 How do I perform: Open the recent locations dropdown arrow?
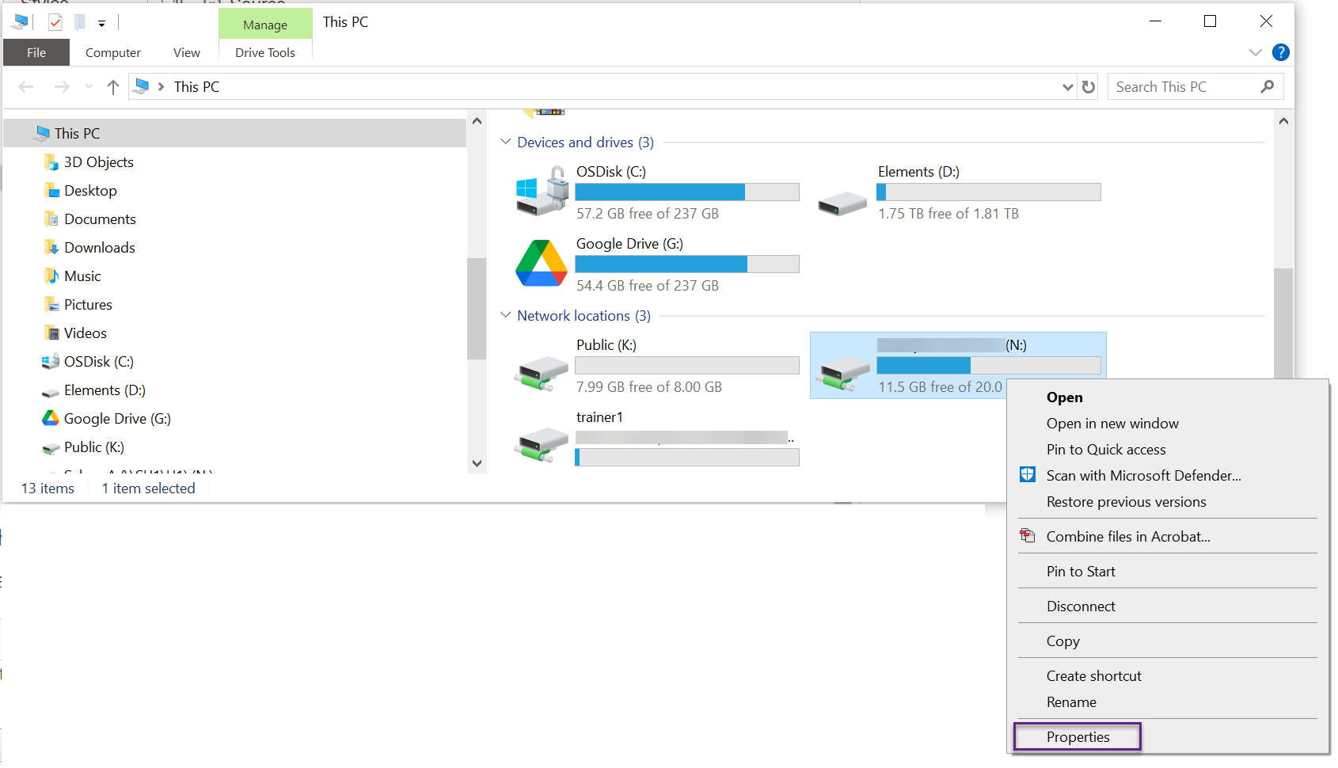89,86
